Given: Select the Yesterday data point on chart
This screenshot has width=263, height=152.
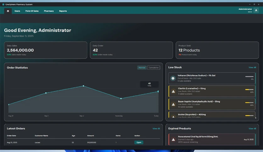Looking at the screenshot, I should pos(121,99).
